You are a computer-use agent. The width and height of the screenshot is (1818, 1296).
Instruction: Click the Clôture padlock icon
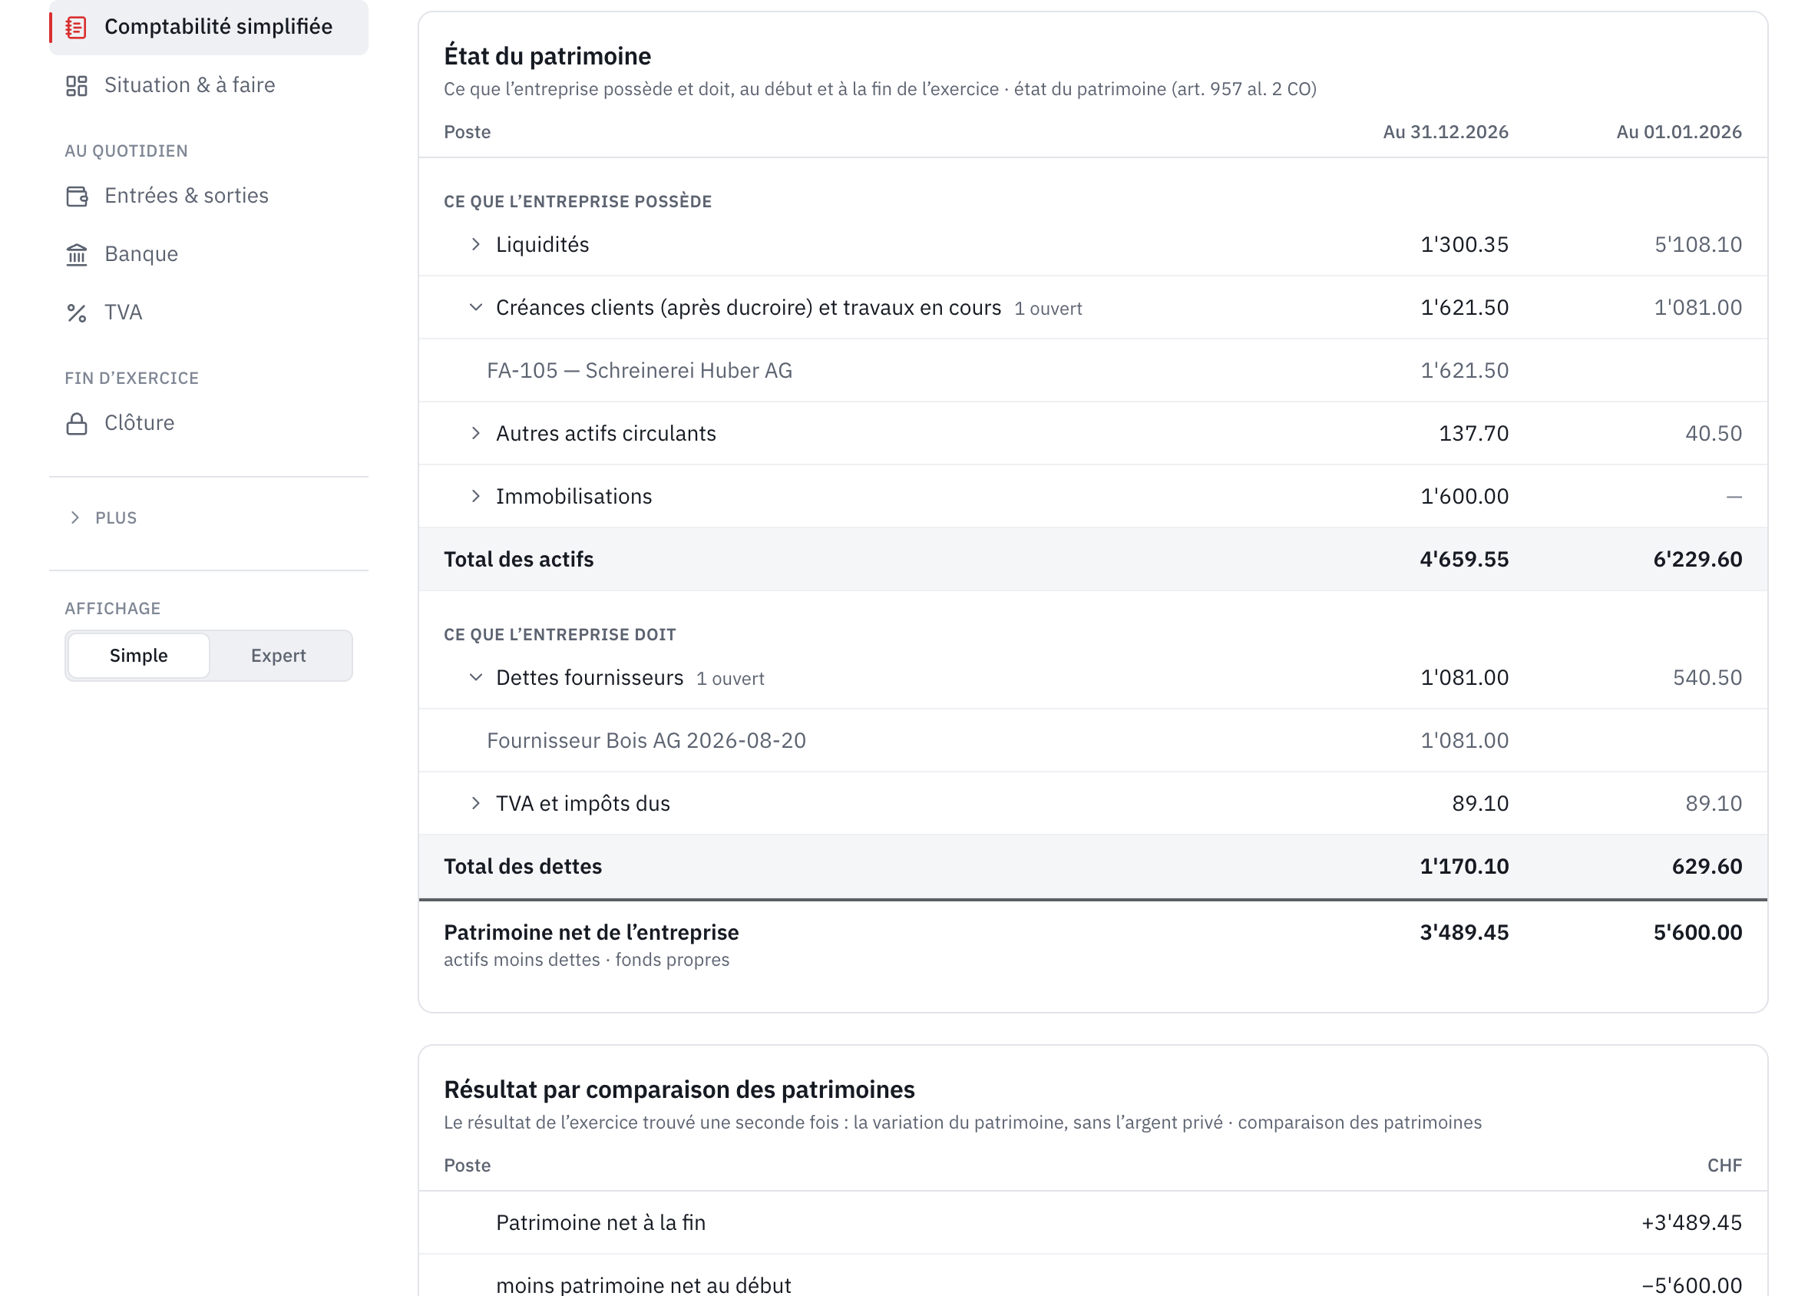[x=77, y=424]
